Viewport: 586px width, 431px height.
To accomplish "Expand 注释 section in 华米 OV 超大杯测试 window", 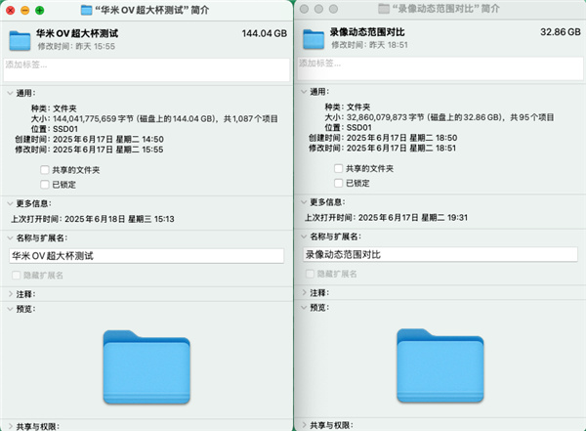I will [11, 294].
